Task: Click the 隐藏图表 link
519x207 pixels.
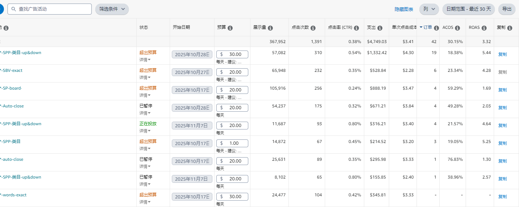Action: tap(404, 9)
